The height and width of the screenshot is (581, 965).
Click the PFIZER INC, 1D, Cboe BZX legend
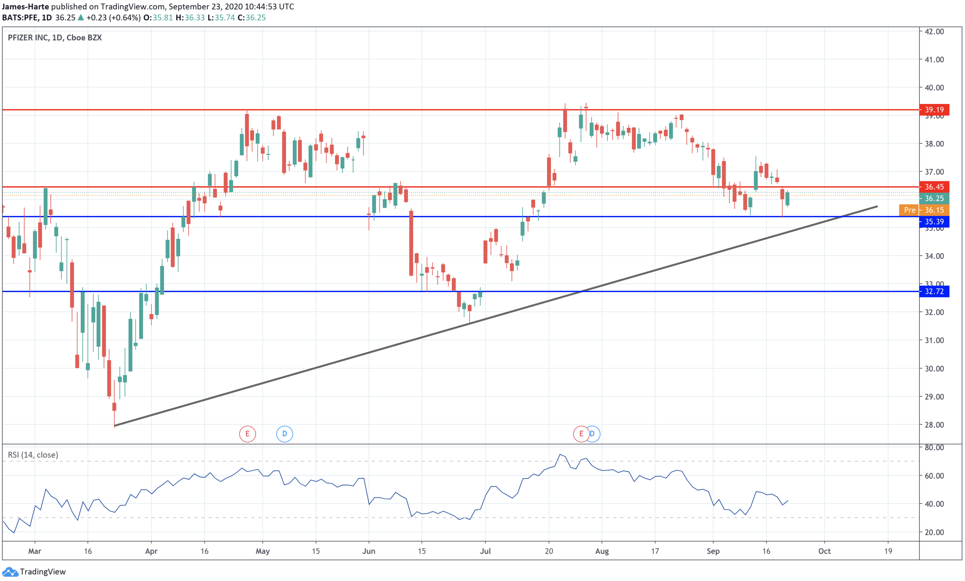point(55,37)
